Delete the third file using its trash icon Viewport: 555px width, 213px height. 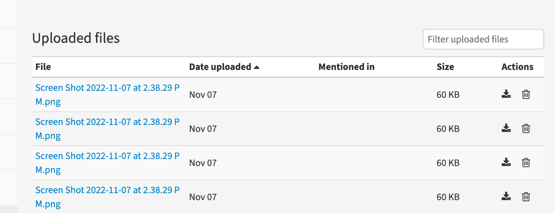526,163
